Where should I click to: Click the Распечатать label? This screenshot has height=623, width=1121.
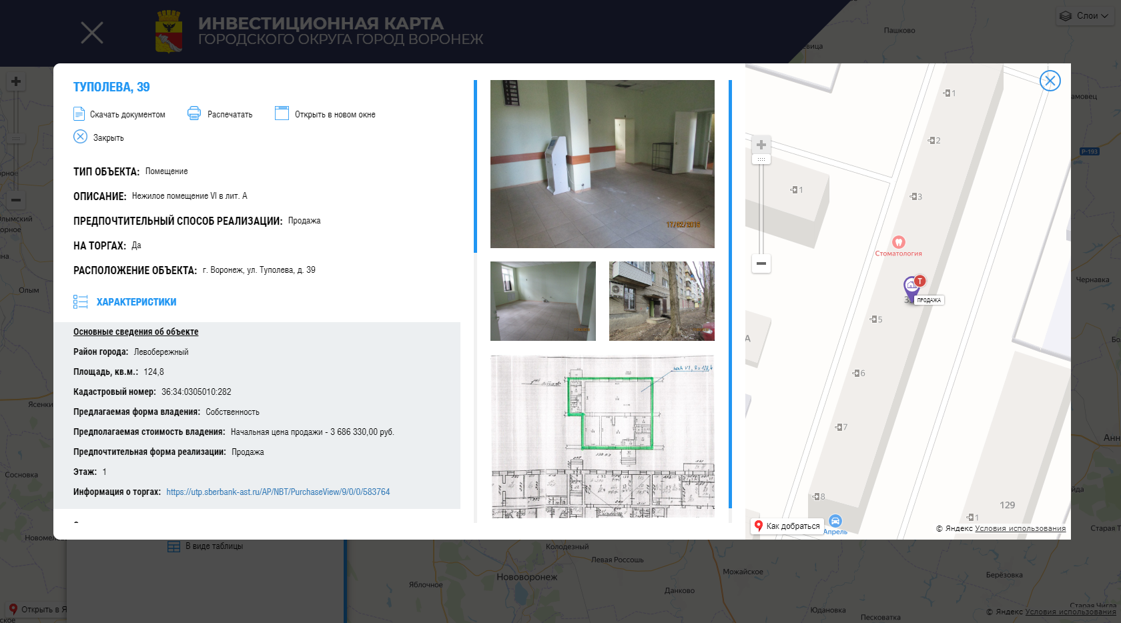230,115
